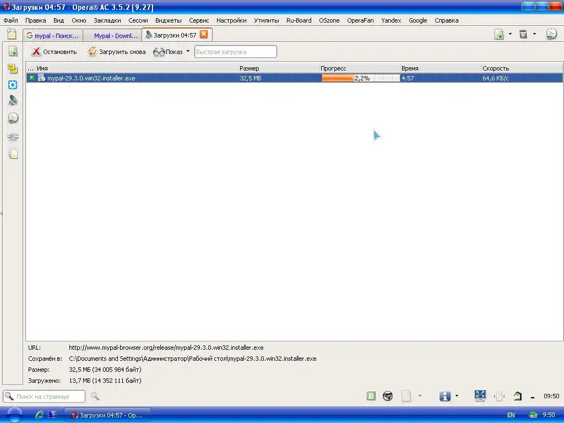This screenshot has width=564, height=423.
Task: Click the 32,5 МБ size cell
Action: pos(251,78)
